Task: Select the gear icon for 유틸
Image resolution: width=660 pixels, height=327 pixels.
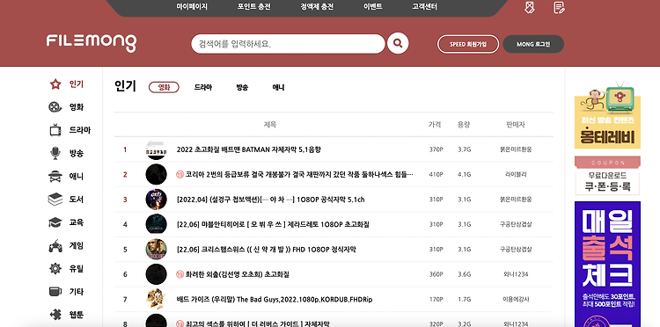Action: click(x=55, y=269)
